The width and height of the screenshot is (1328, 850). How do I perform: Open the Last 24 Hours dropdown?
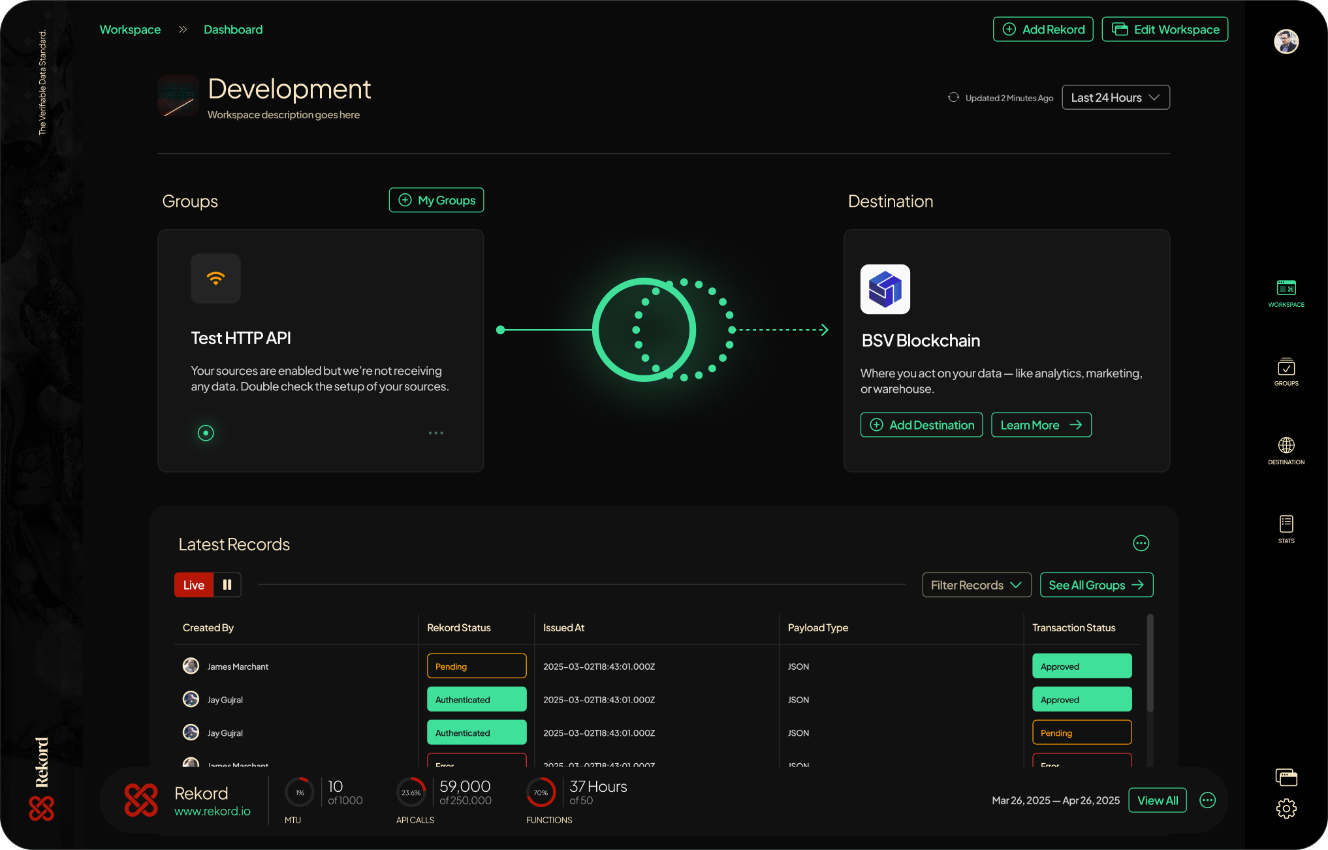[x=1115, y=97]
